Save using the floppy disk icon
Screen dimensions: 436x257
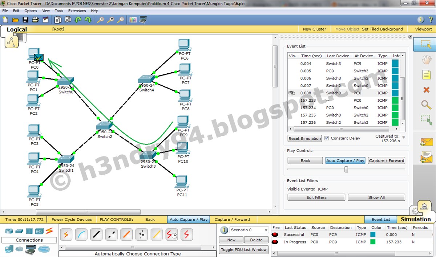[x=25, y=20]
